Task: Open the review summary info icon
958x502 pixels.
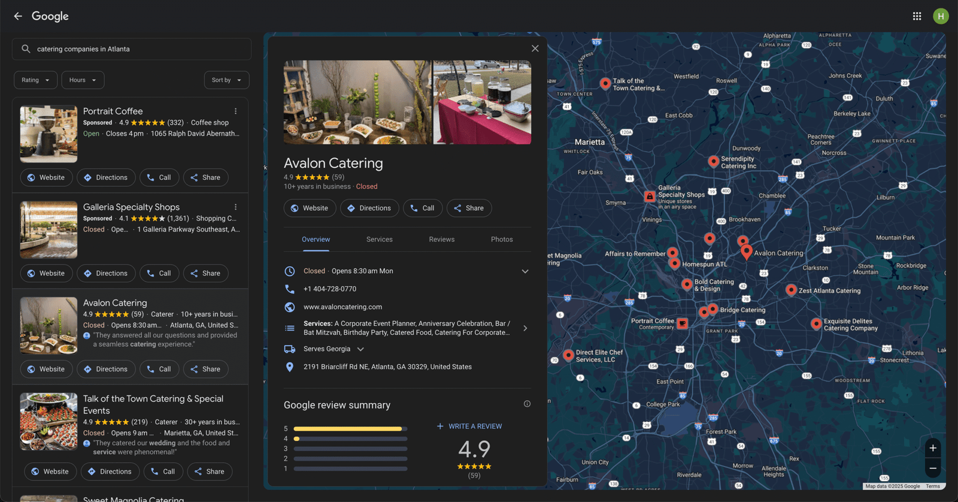Action: coord(527,404)
